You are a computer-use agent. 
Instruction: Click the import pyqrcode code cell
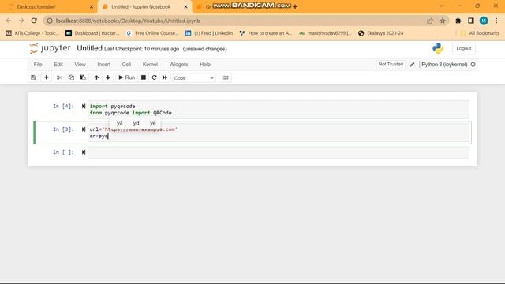pos(279,109)
